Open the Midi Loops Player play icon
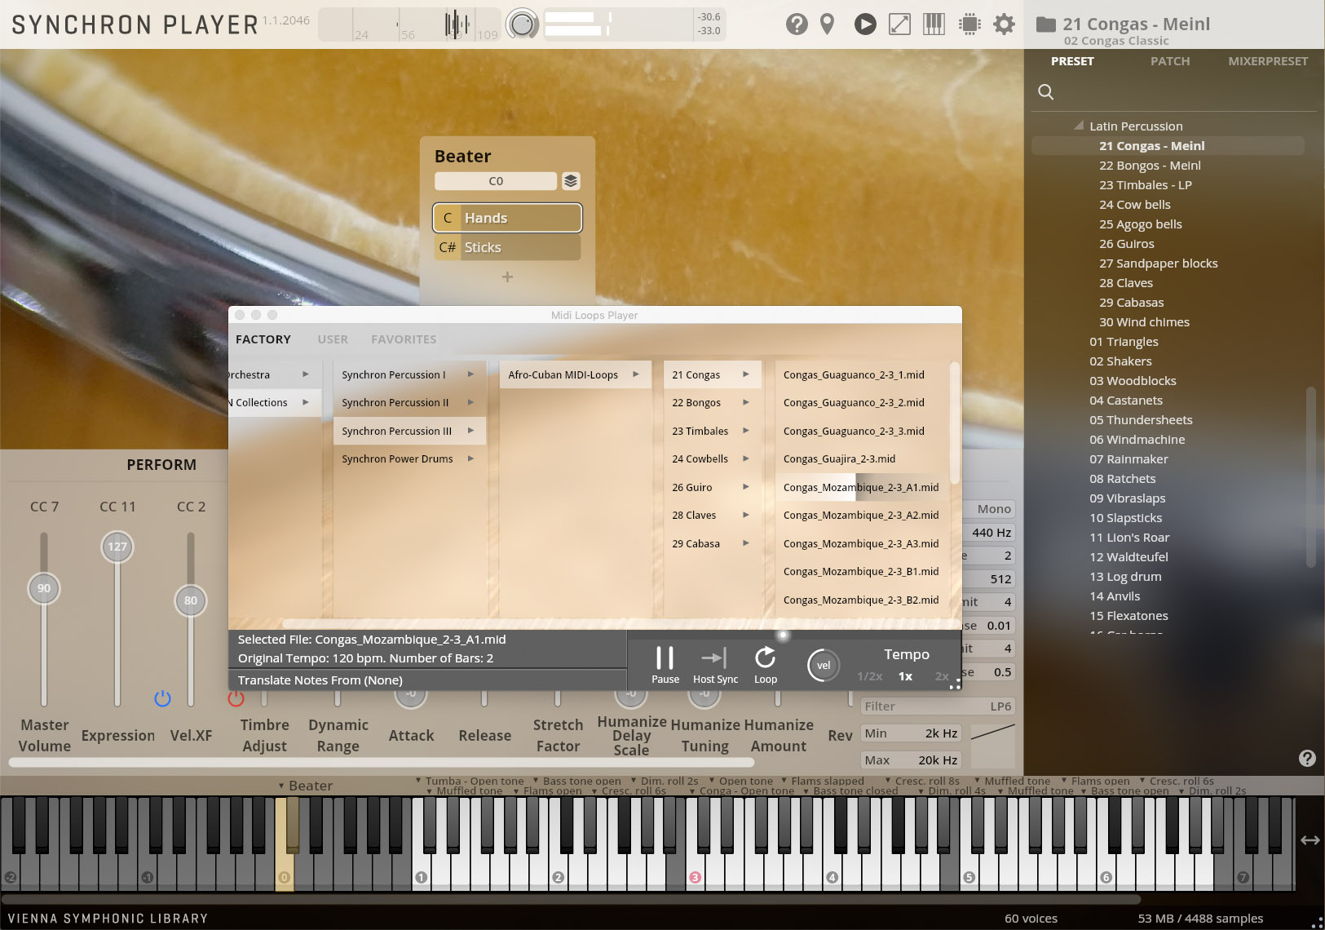1325x930 pixels. pos(865,24)
